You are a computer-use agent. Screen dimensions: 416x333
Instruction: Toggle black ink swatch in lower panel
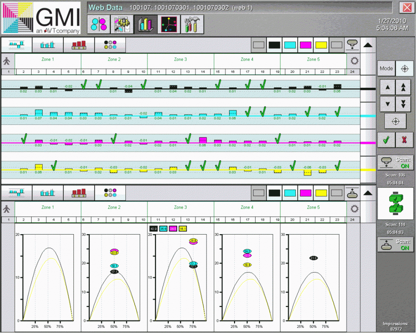(274, 193)
